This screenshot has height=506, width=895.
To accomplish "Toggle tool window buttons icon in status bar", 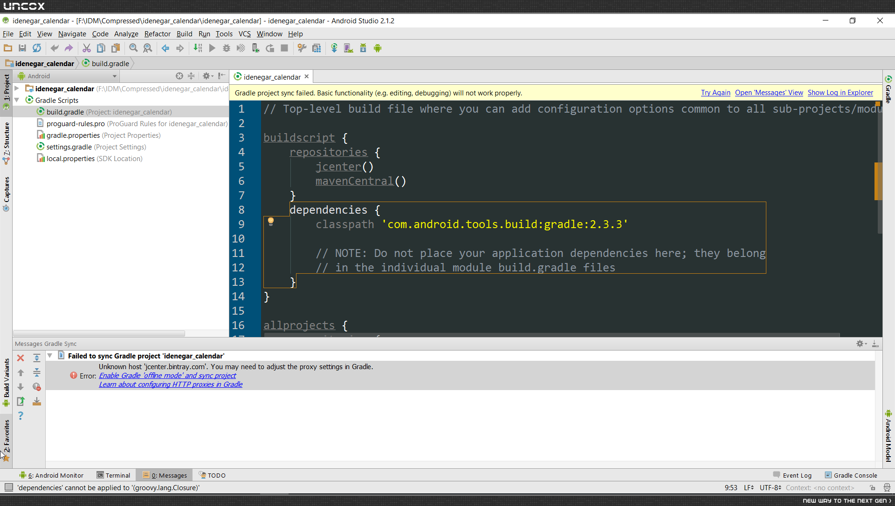I will [x=8, y=487].
